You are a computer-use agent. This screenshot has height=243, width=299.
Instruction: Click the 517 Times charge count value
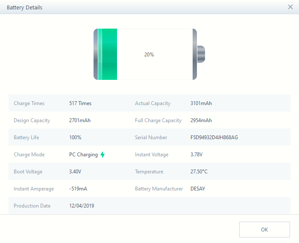point(80,103)
